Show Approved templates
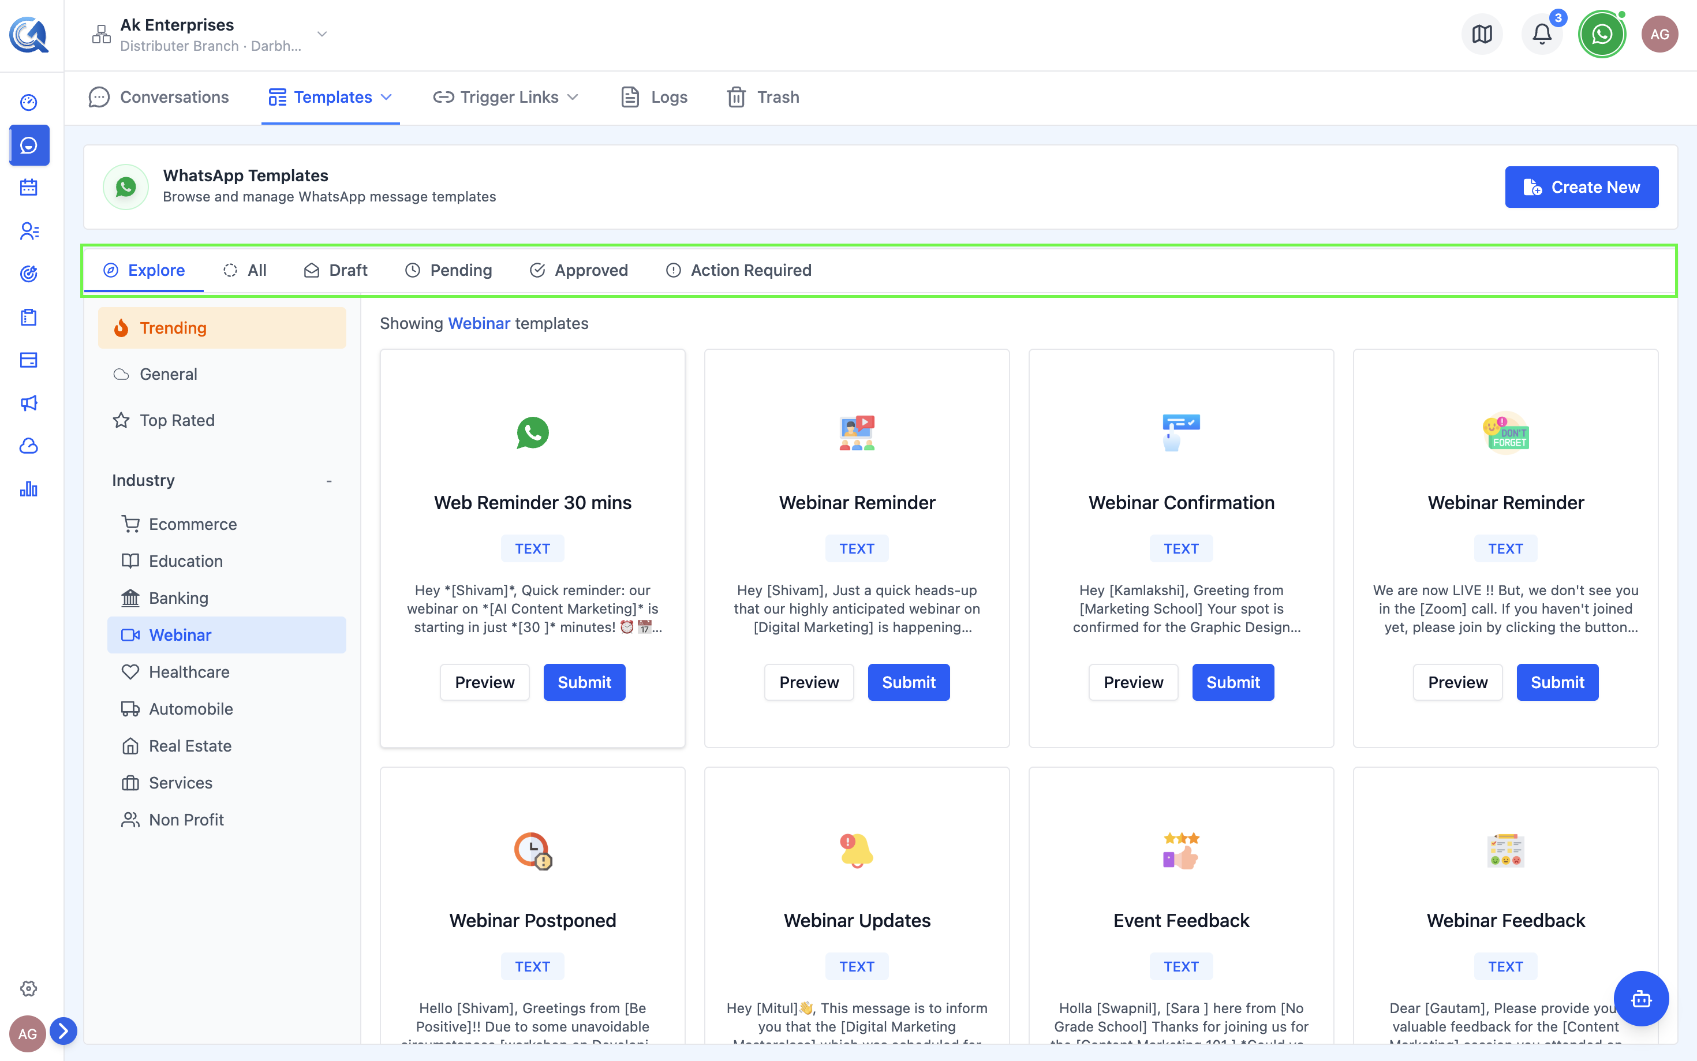The width and height of the screenshot is (1697, 1061). [579, 270]
